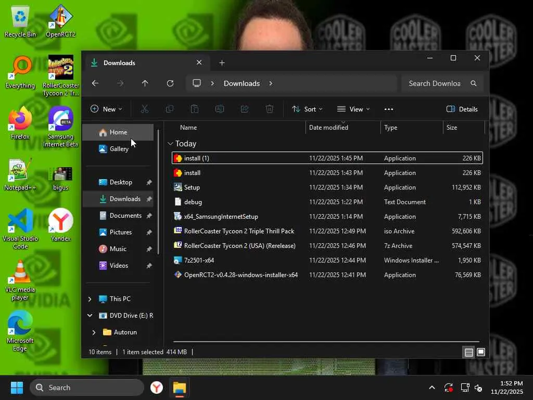Viewport: 533px width, 400px height.
Task: Open the View dropdown menu
Action: (353, 109)
